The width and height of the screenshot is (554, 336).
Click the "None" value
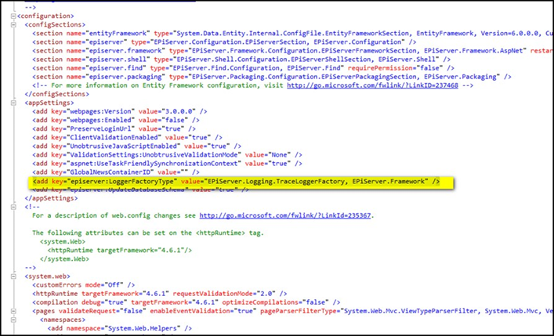tap(280, 155)
